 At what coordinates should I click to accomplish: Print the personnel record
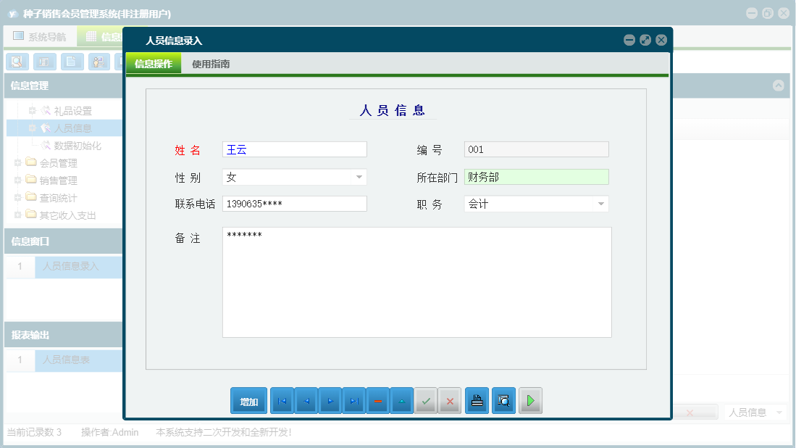tap(477, 401)
